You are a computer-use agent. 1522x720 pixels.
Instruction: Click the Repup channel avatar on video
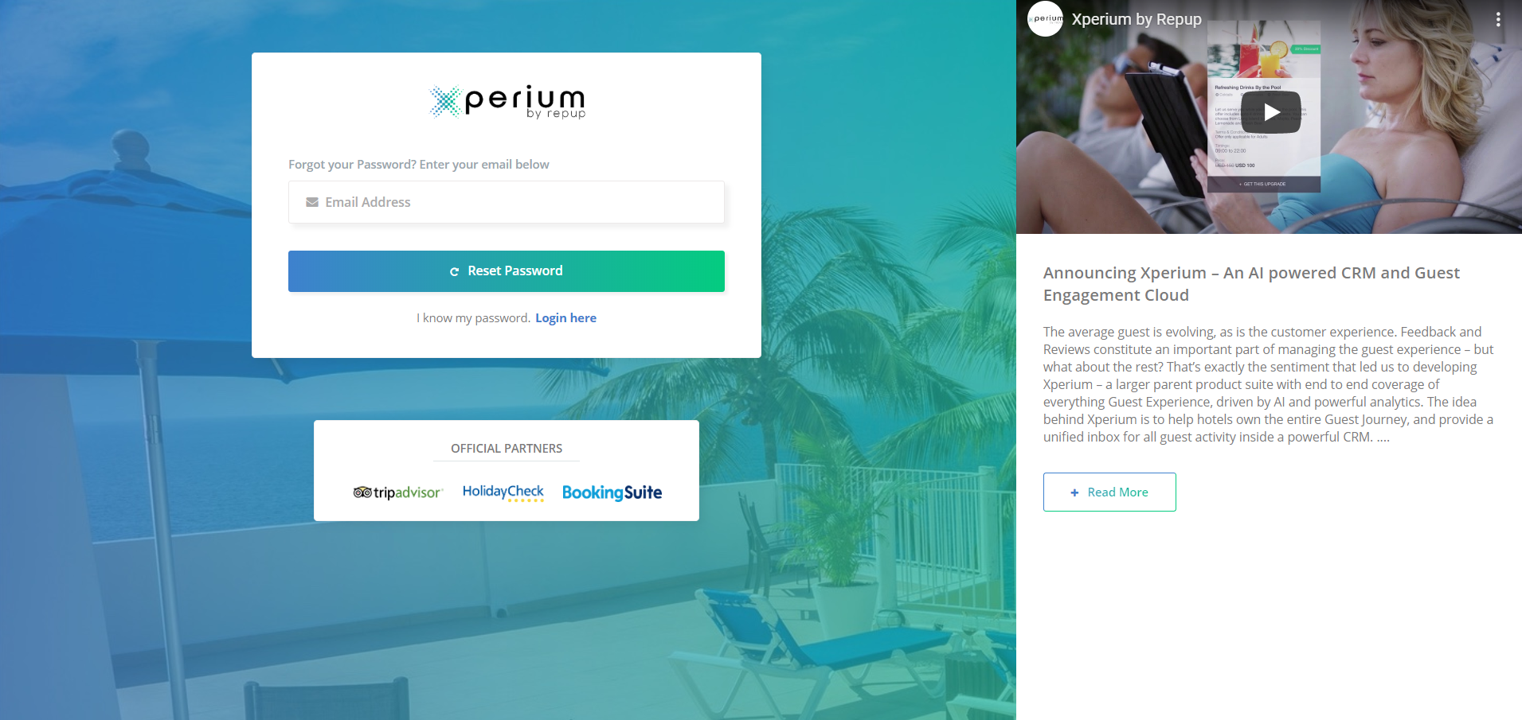(1046, 18)
